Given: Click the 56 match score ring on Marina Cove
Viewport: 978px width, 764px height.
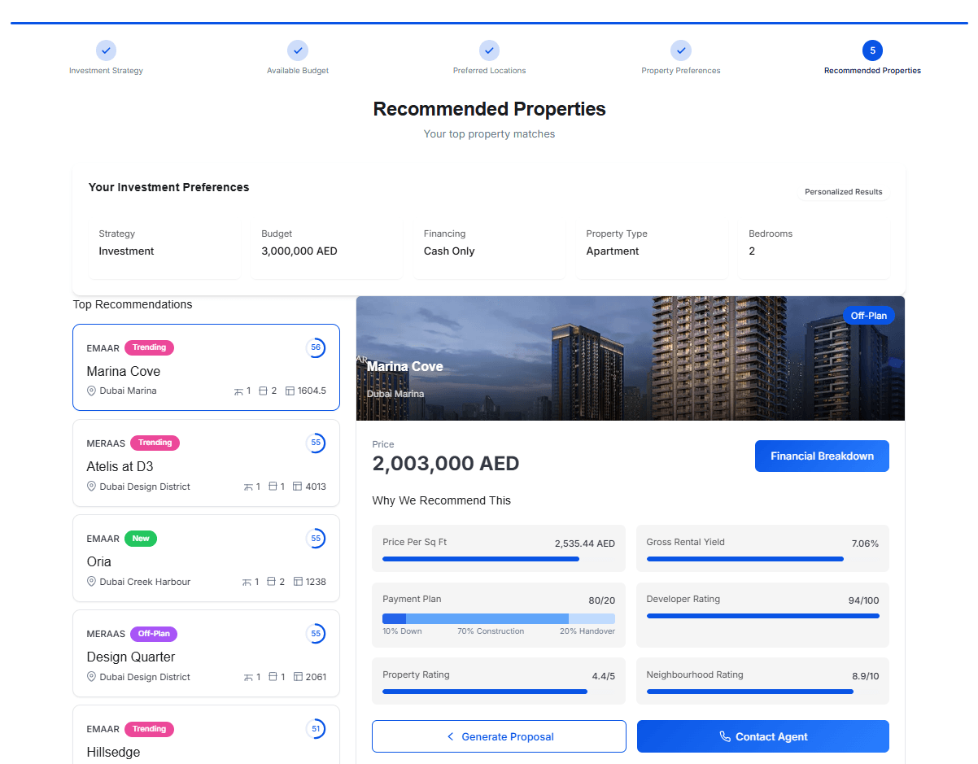Looking at the screenshot, I should tap(317, 347).
